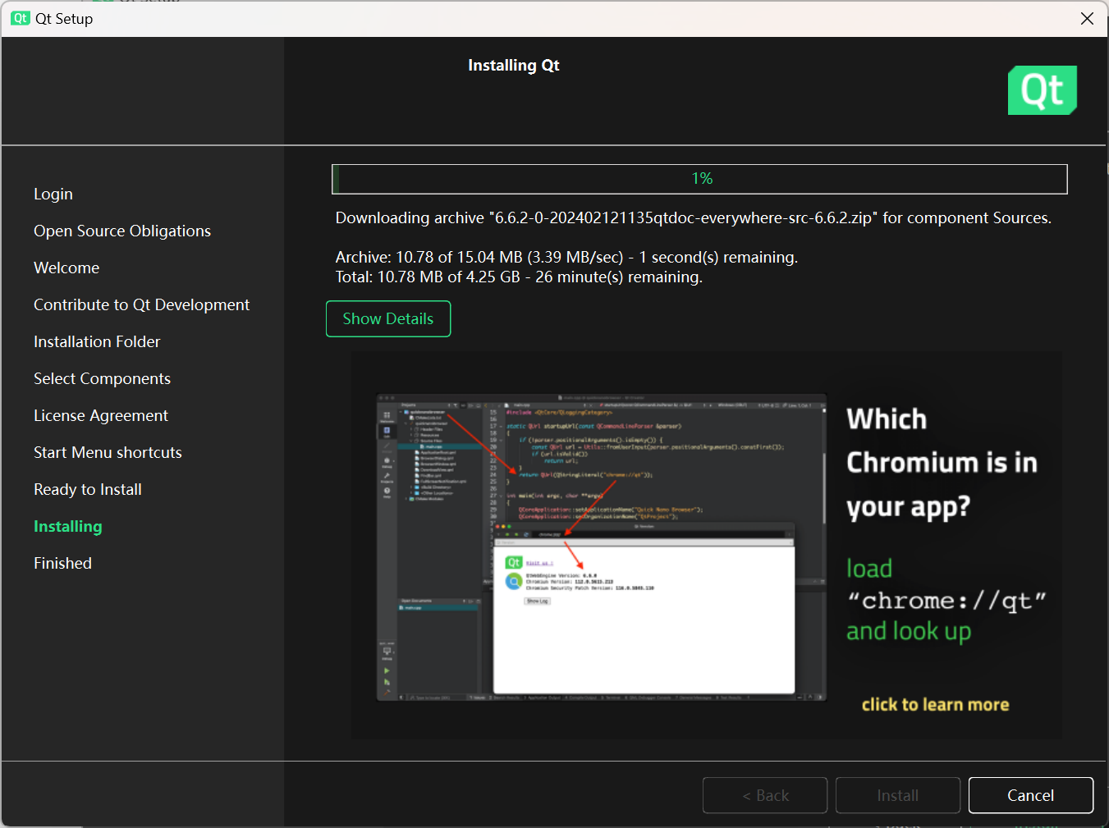Cancel the Qt installation

point(1030,795)
